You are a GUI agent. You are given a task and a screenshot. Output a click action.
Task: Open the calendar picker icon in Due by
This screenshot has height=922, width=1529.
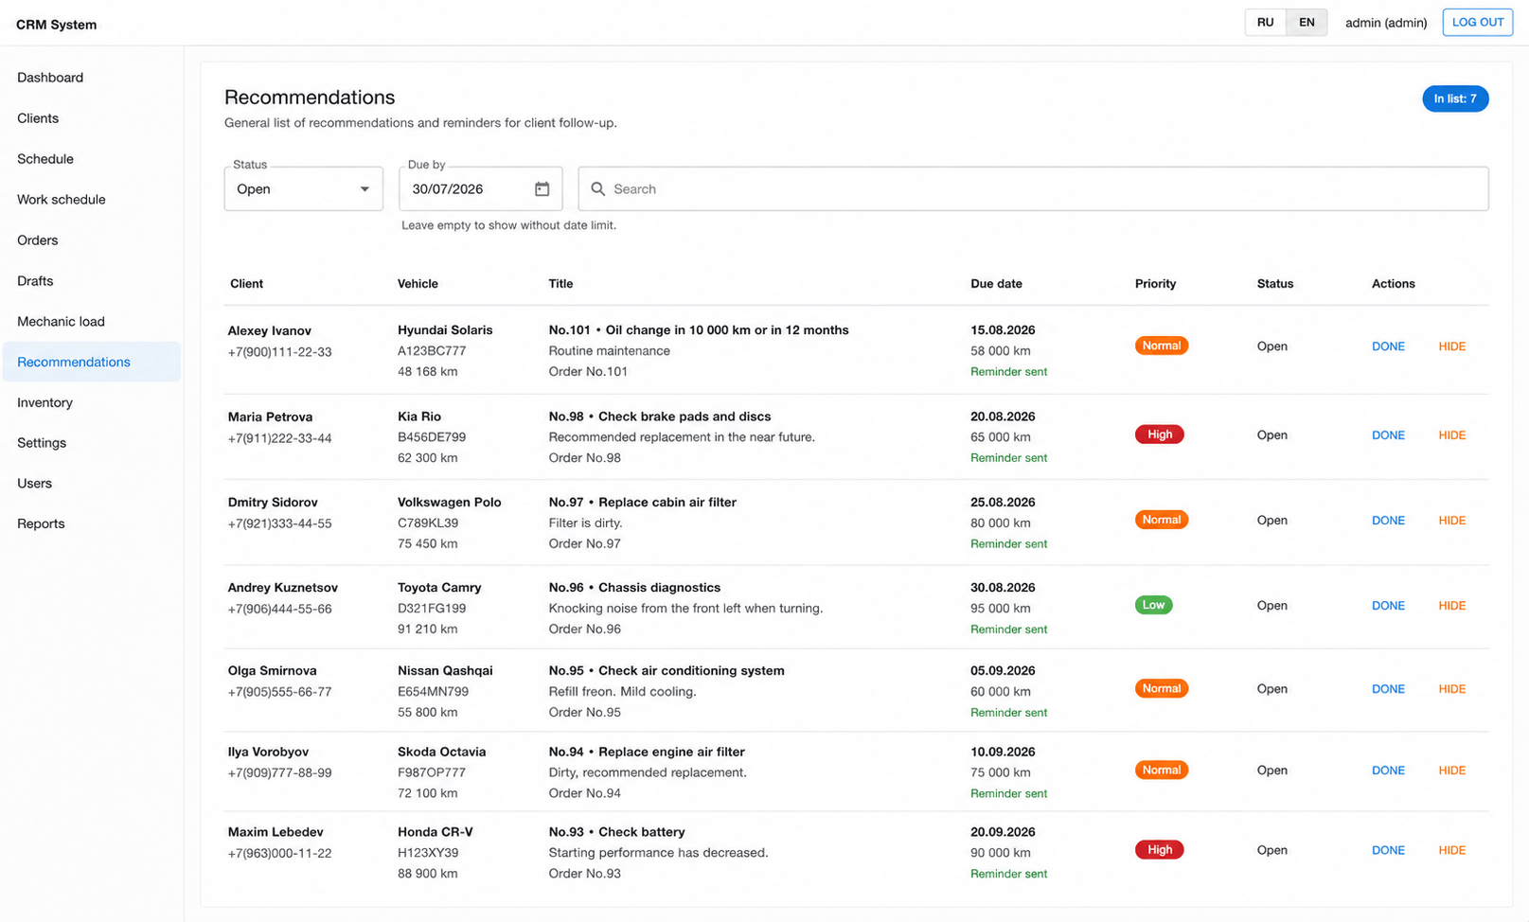click(542, 189)
